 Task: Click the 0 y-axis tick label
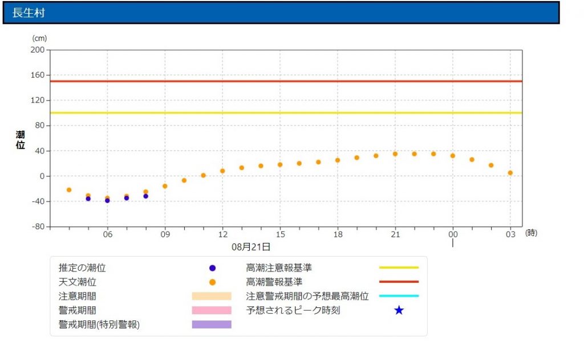[42, 176]
